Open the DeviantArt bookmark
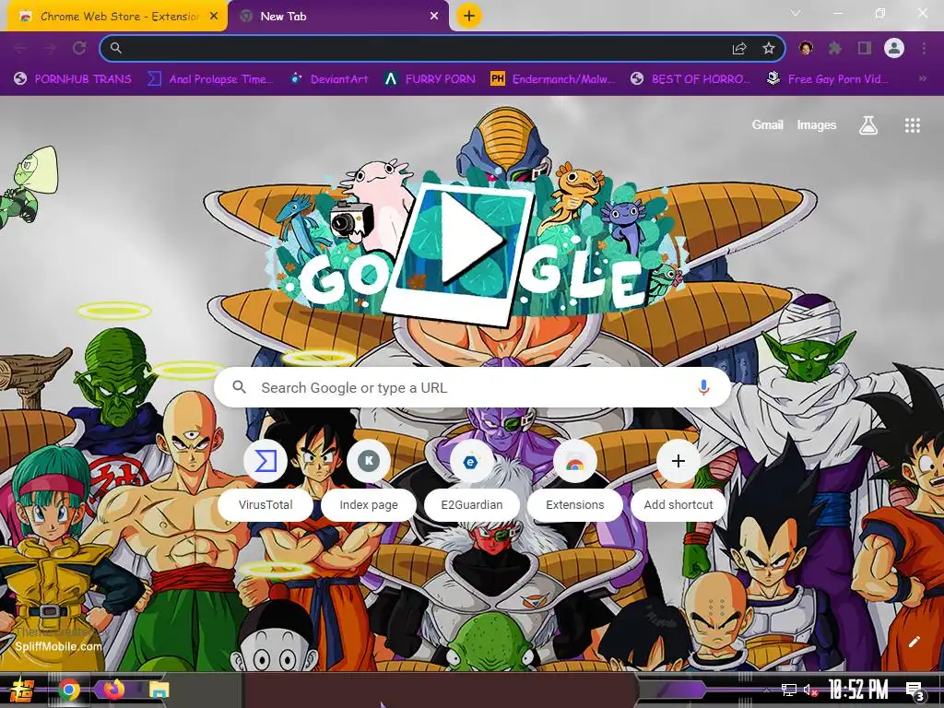Screen dimensions: 944x708 click(329, 79)
